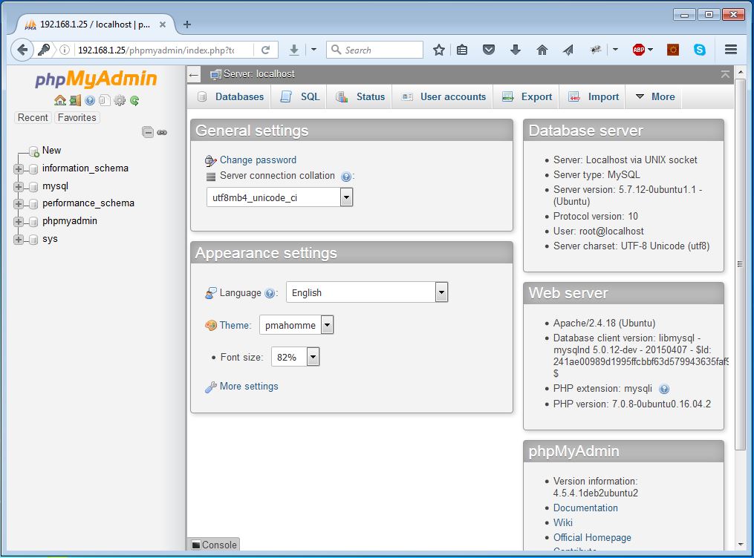Screen dimensions: 754x558
Task: Collapse all tree items minus icon
Action: coord(148,132)
